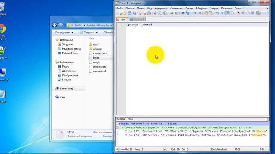275x154 pixels.
Task: Open the Кодировки menu
Action: pyautogui.click(x=161, y=8)
